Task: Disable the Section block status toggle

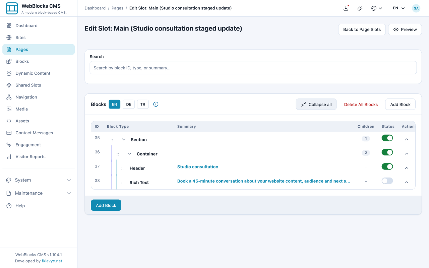Action: click(x=387, y=138)
